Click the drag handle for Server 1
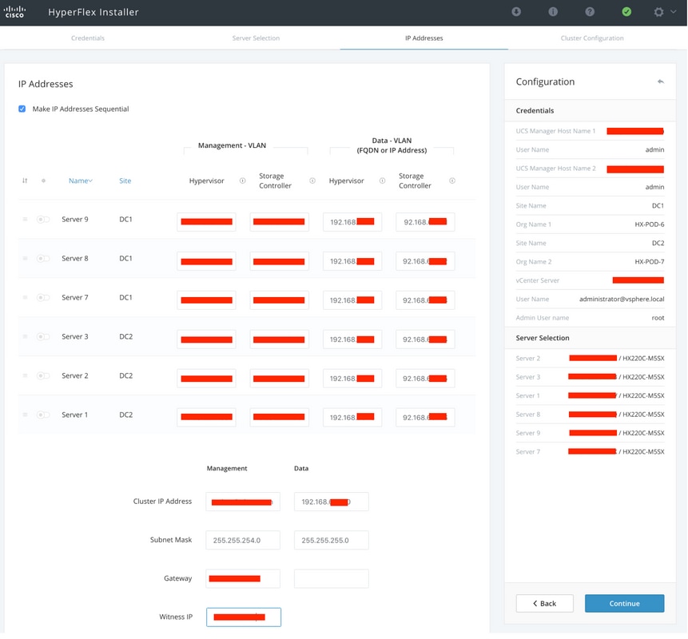The width and height of the screenshot is (688, 639). click(x=25, y=415)
